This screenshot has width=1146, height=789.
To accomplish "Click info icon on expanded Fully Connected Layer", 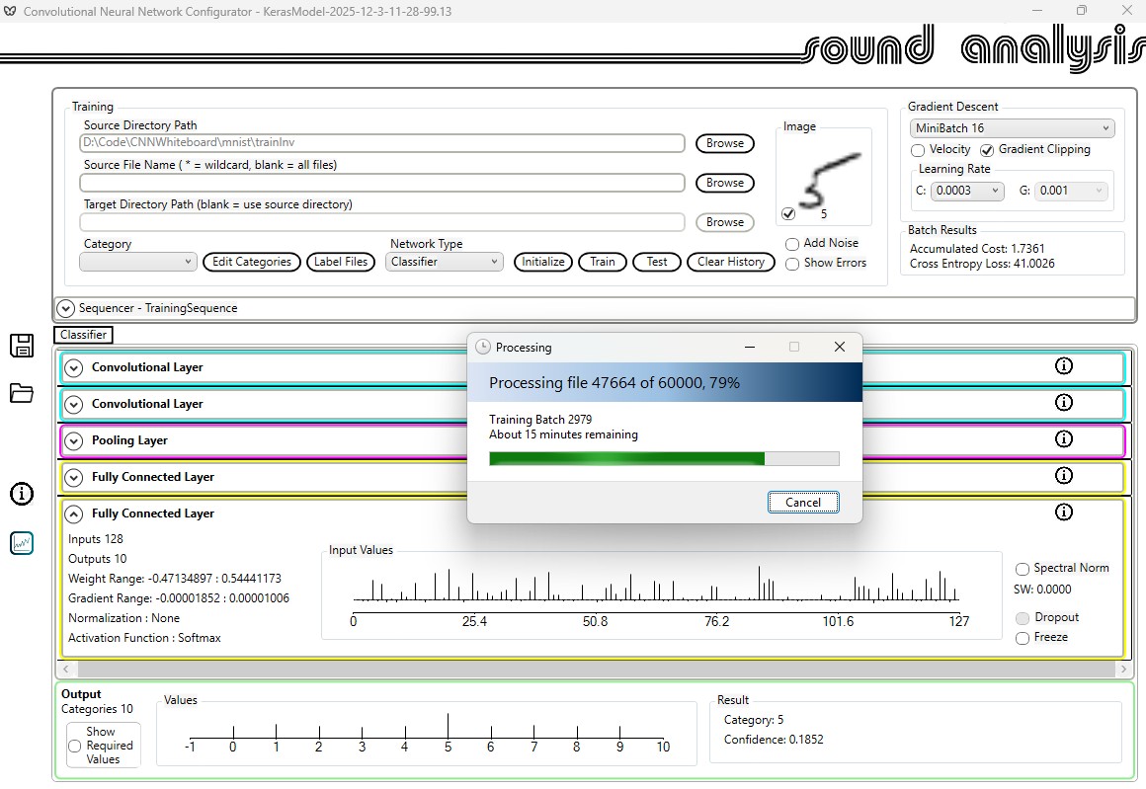I will [1064, 512].
